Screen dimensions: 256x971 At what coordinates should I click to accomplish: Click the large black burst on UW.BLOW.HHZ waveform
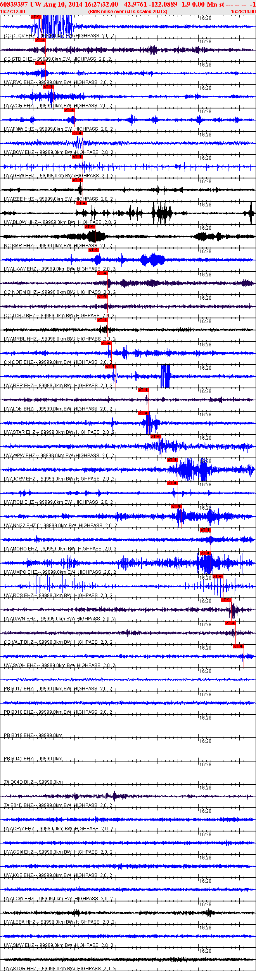[162, 213]
